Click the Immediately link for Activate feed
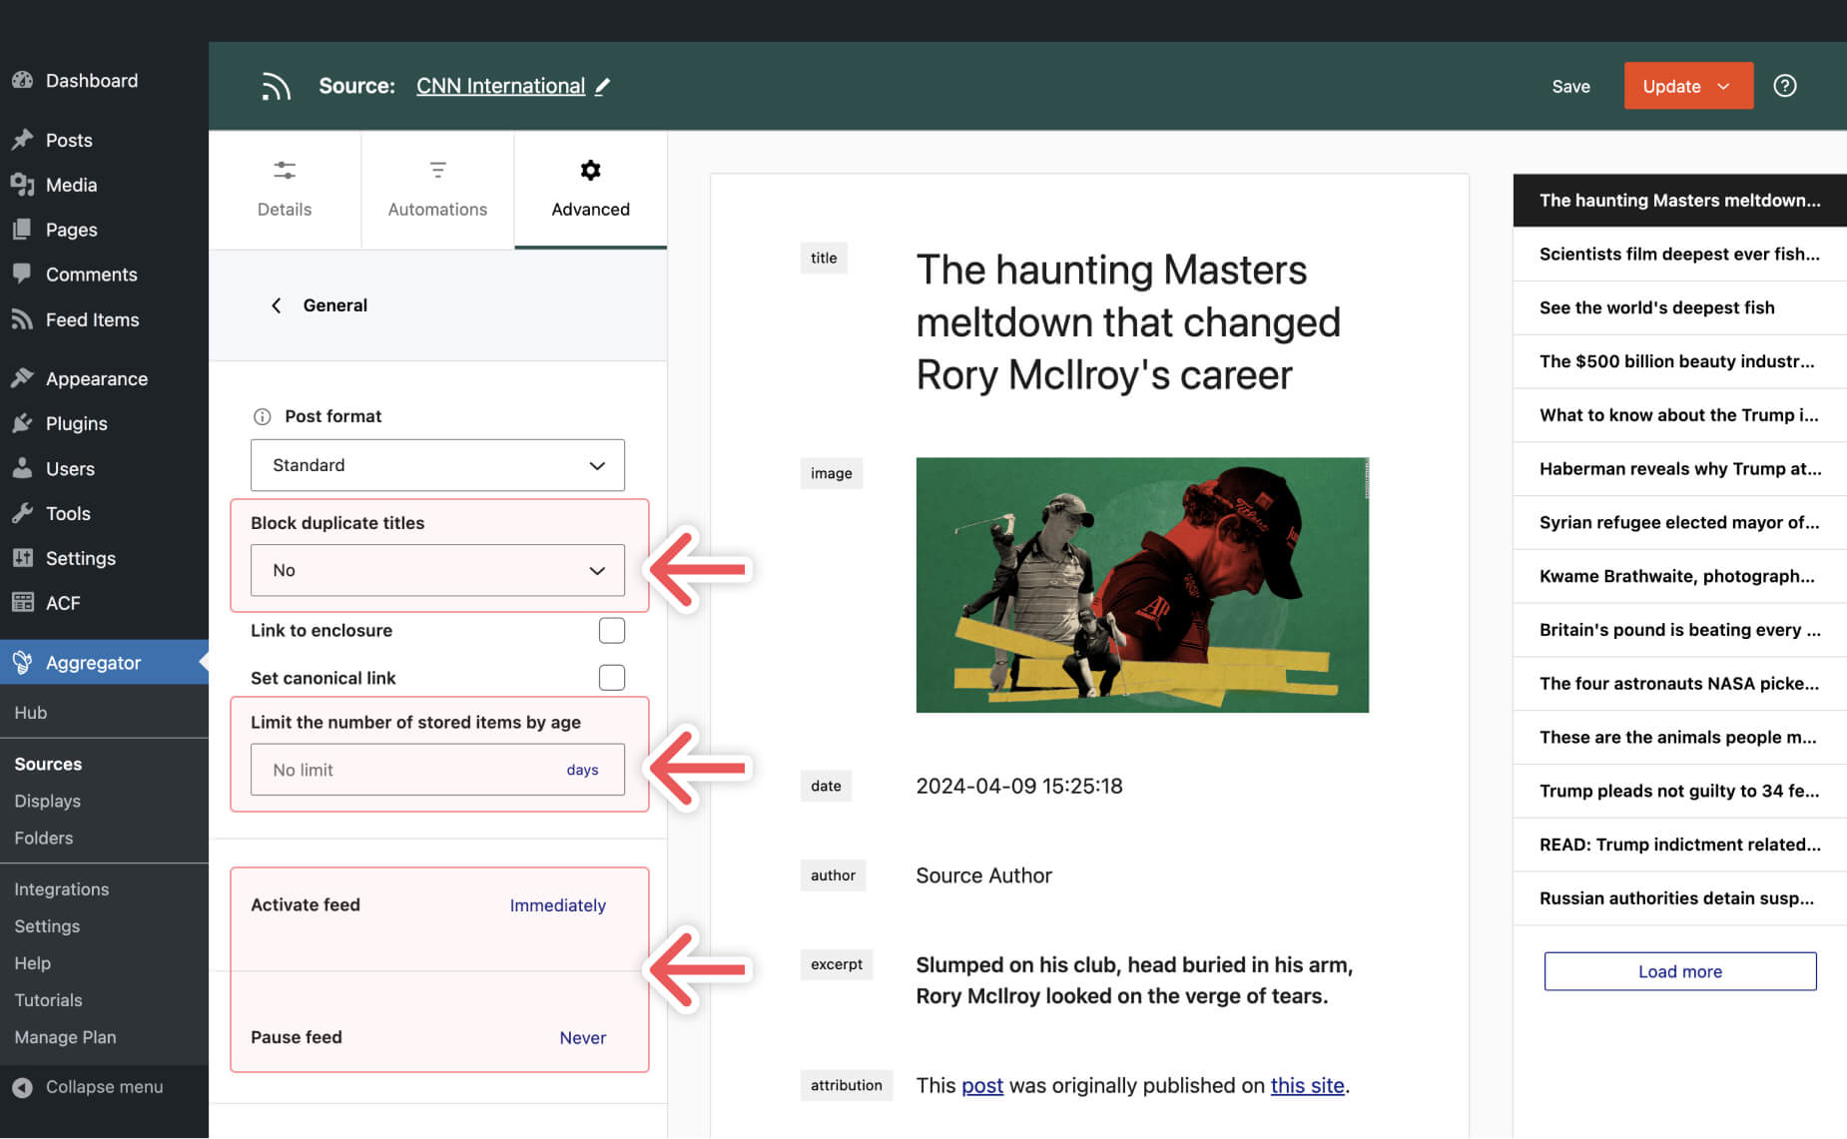The image size is (1847, 1139). [558, 905]
